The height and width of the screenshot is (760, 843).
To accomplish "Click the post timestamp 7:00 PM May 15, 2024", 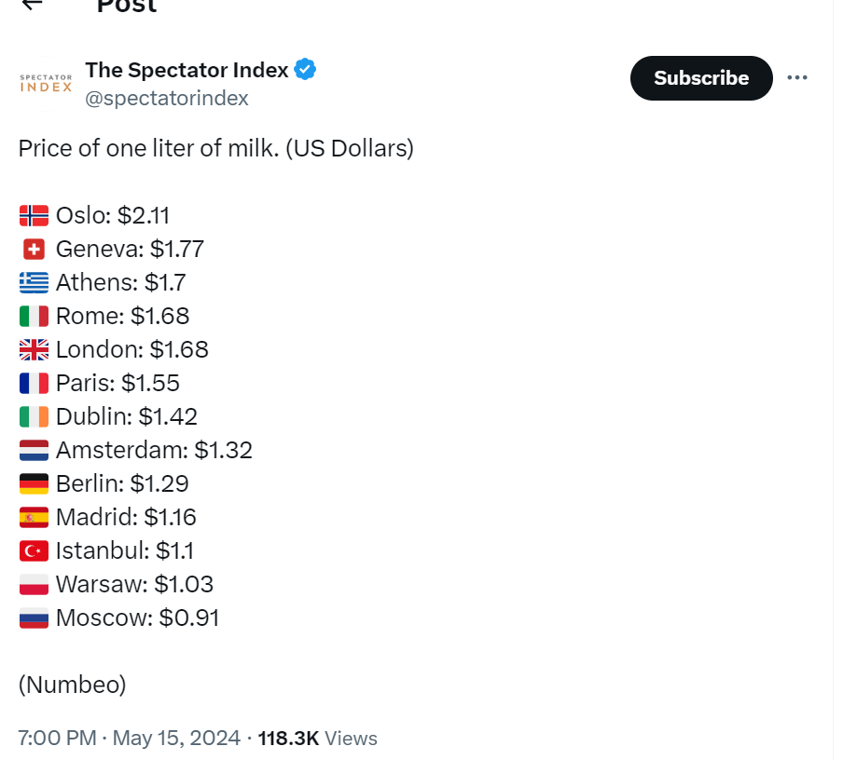I will pos(130,739).
